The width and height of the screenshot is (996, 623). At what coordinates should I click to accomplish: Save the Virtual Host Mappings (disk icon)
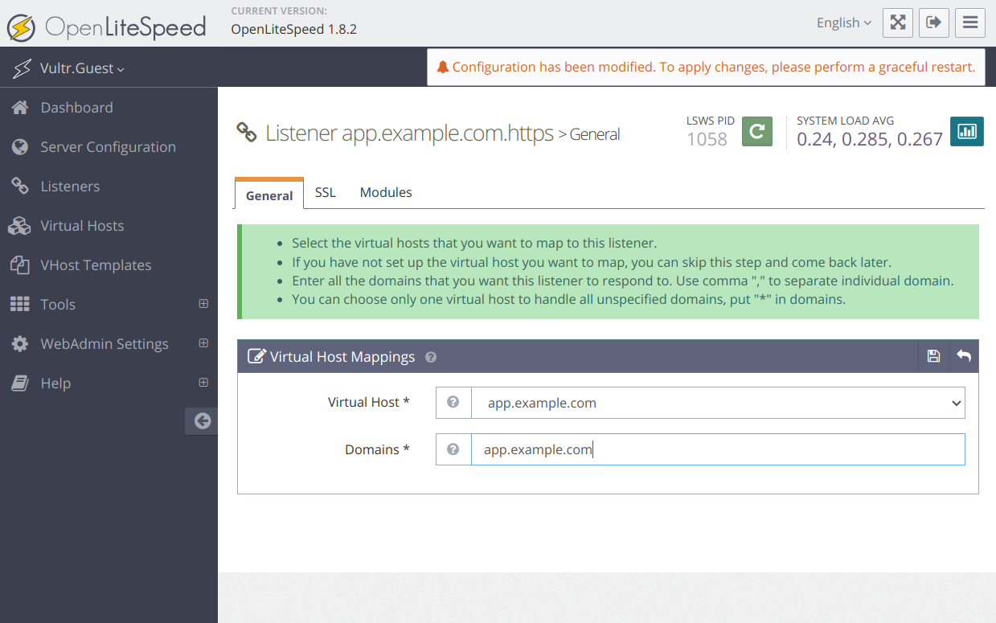(x=933, y=356)
